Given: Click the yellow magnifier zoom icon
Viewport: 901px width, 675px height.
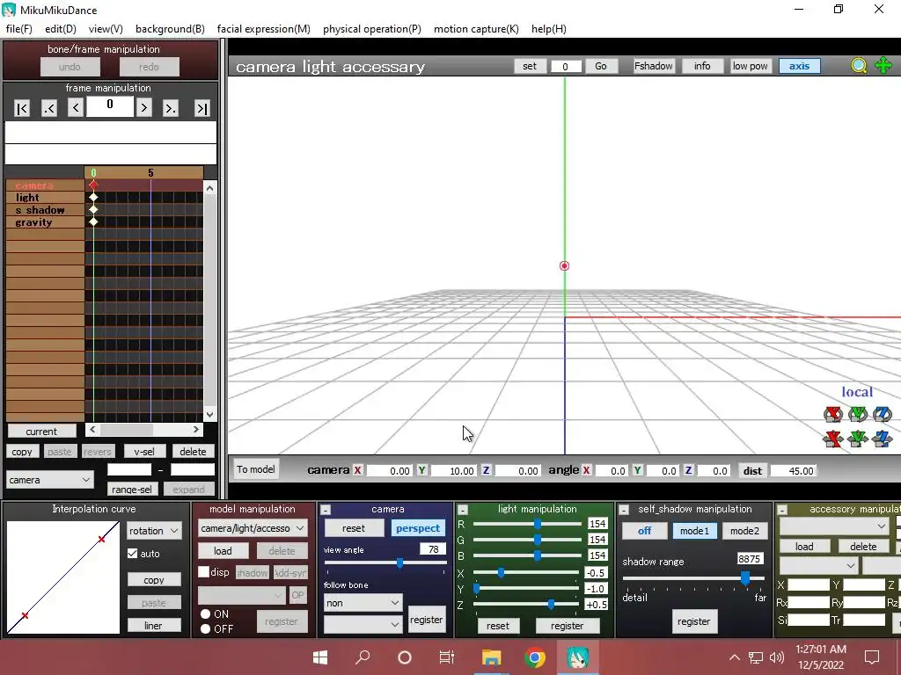Looking at the screenshot, I should pyautogui.click(x=859, y=66).
